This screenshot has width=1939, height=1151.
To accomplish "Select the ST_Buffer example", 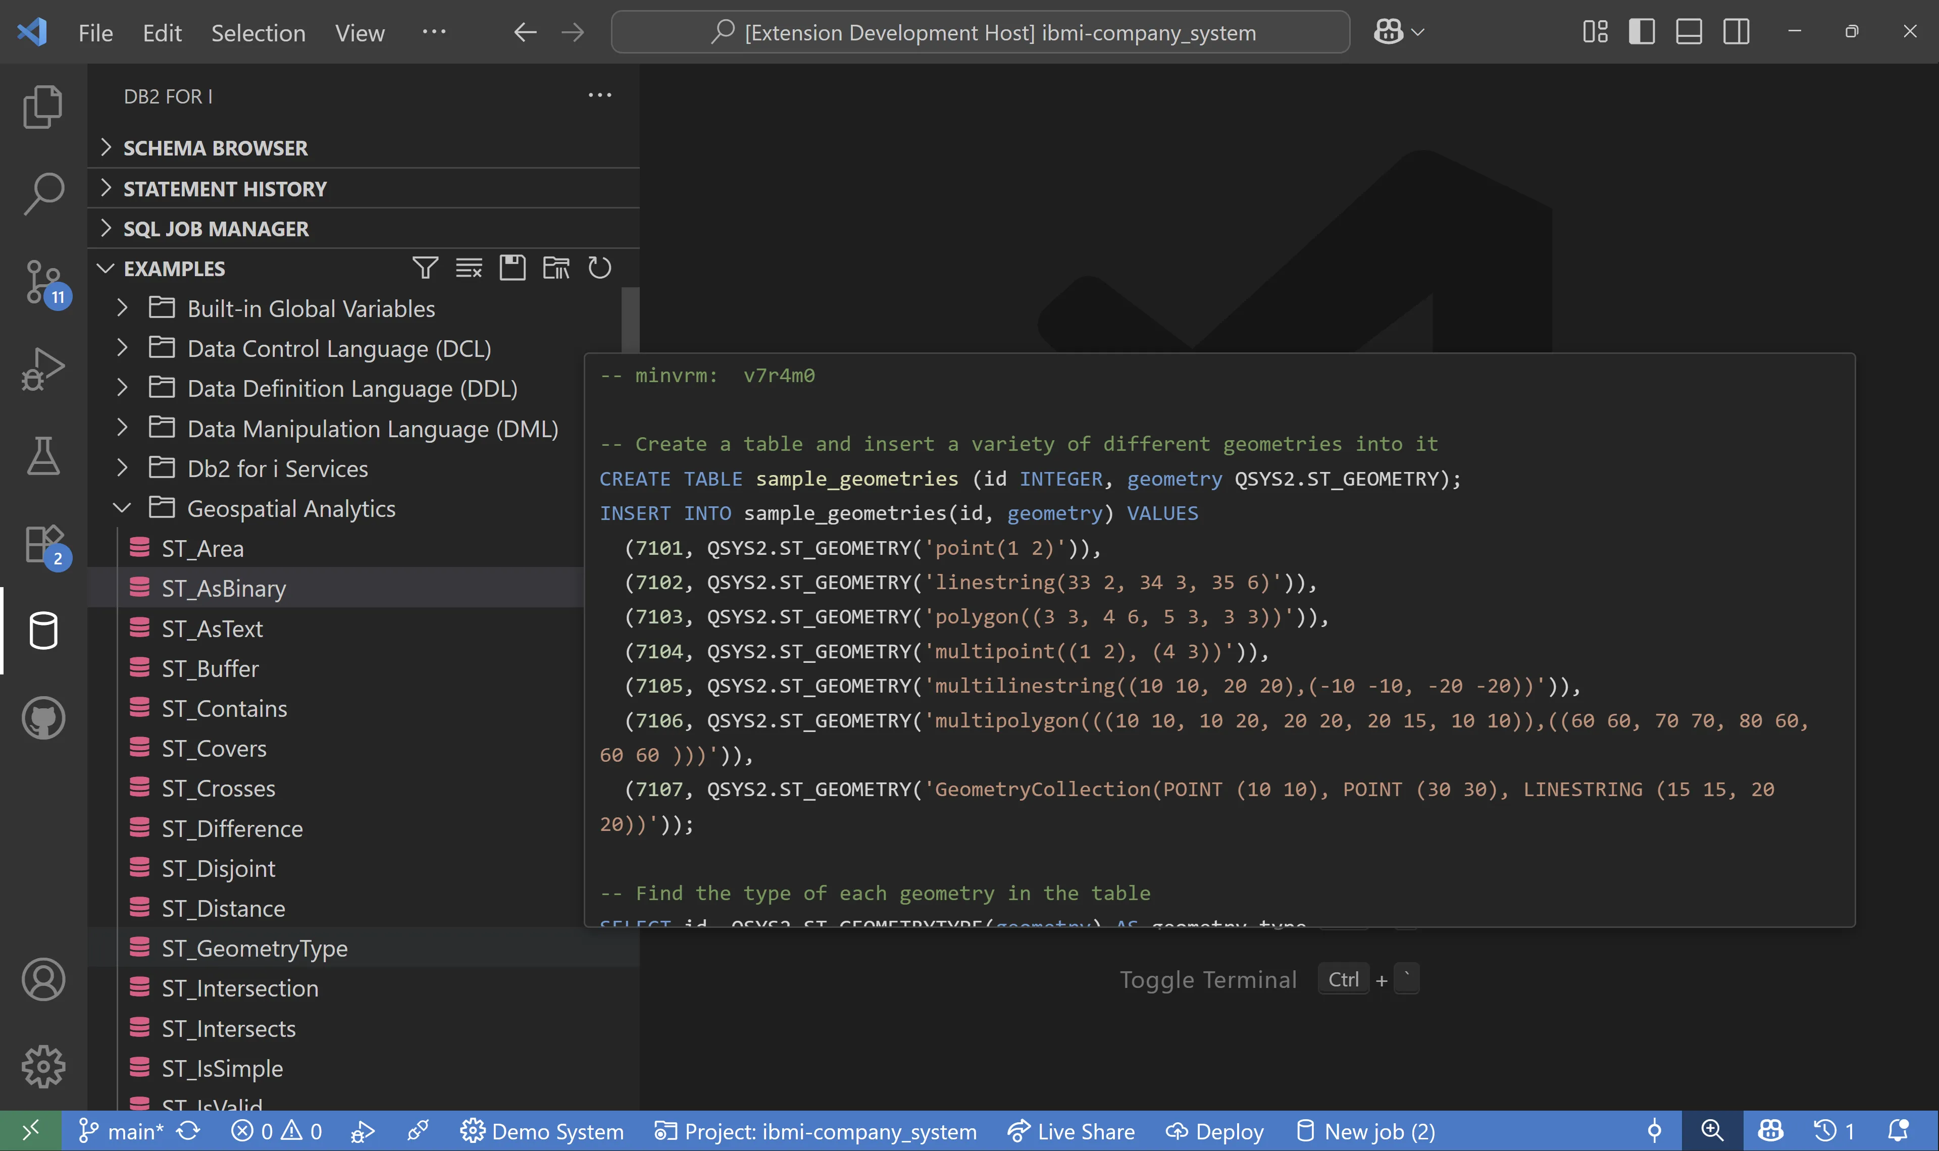I will click(x=210, y=668).
